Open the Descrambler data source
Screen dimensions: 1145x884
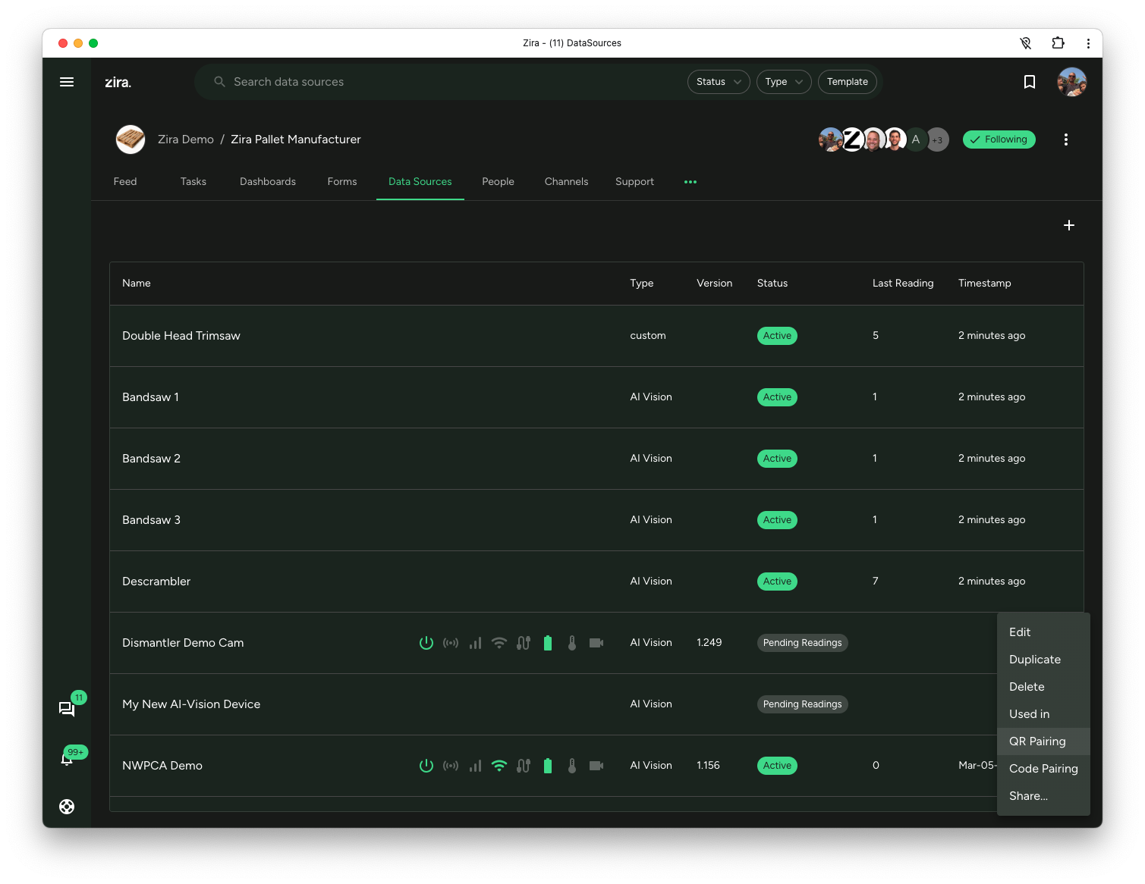[x=596, y=581]
